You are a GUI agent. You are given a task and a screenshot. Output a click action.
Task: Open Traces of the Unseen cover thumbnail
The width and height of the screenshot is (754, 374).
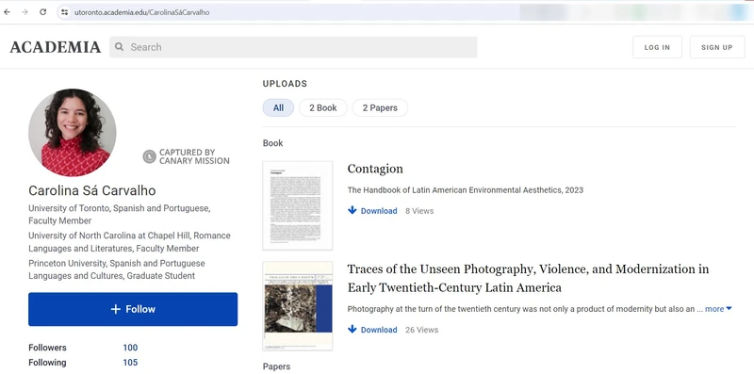click(298, 306)
